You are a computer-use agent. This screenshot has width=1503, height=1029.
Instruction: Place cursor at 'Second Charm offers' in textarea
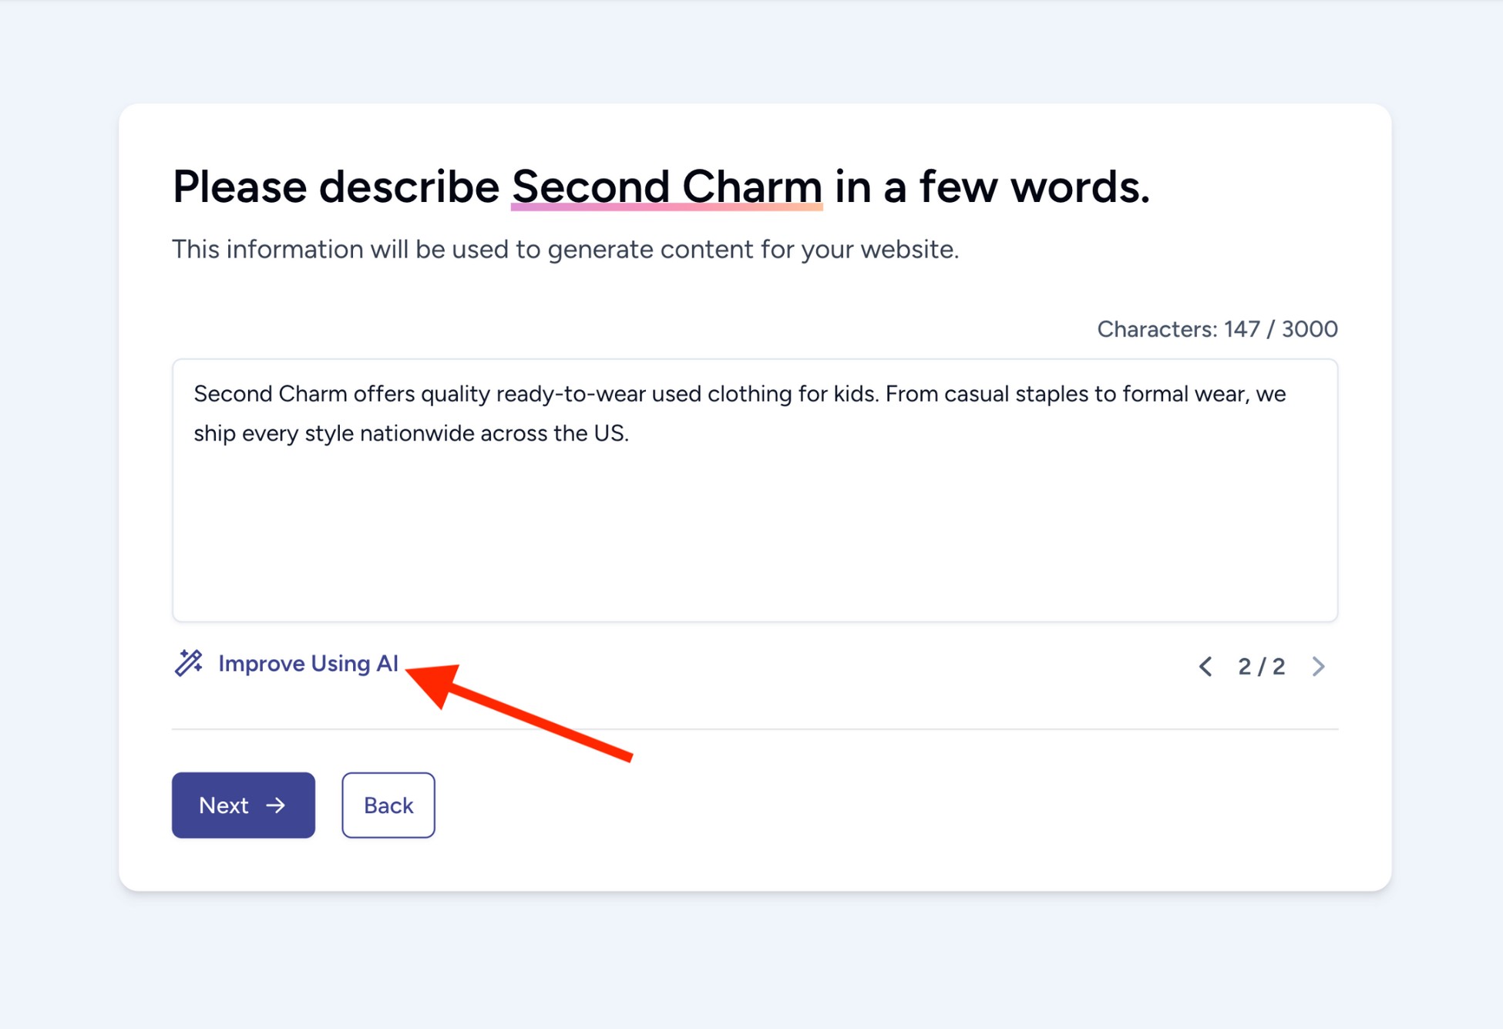point(270,394)
